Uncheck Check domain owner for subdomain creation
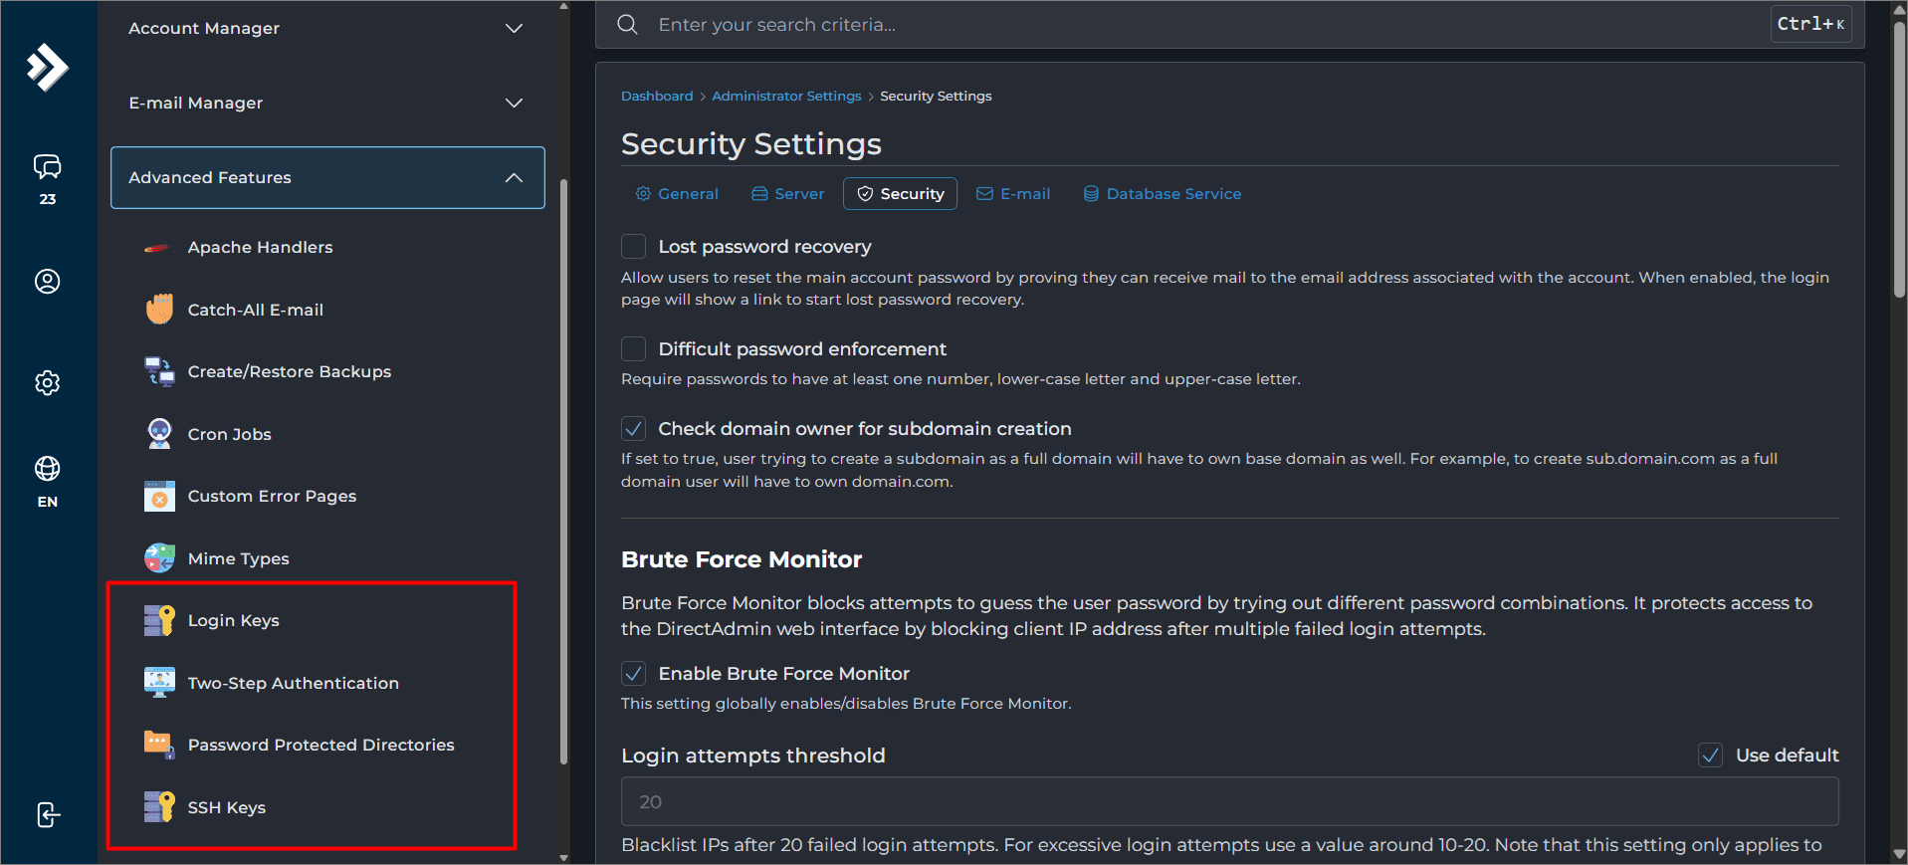 633,428
